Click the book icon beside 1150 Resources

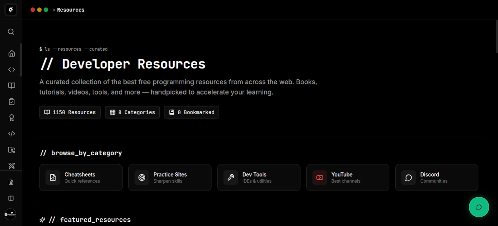(47, 112)
